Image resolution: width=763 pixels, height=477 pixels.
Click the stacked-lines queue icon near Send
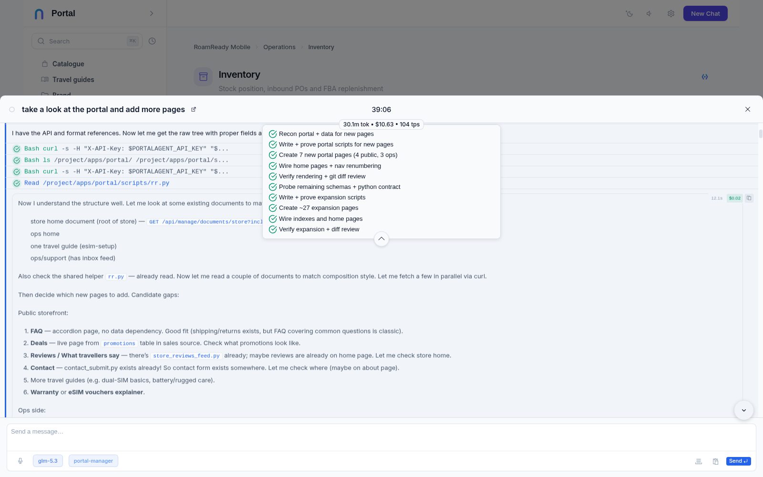click(699, 461)
